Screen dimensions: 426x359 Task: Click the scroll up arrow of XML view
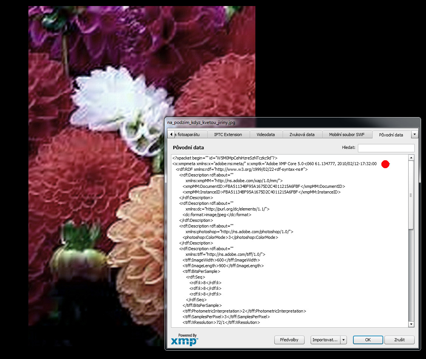411,158
